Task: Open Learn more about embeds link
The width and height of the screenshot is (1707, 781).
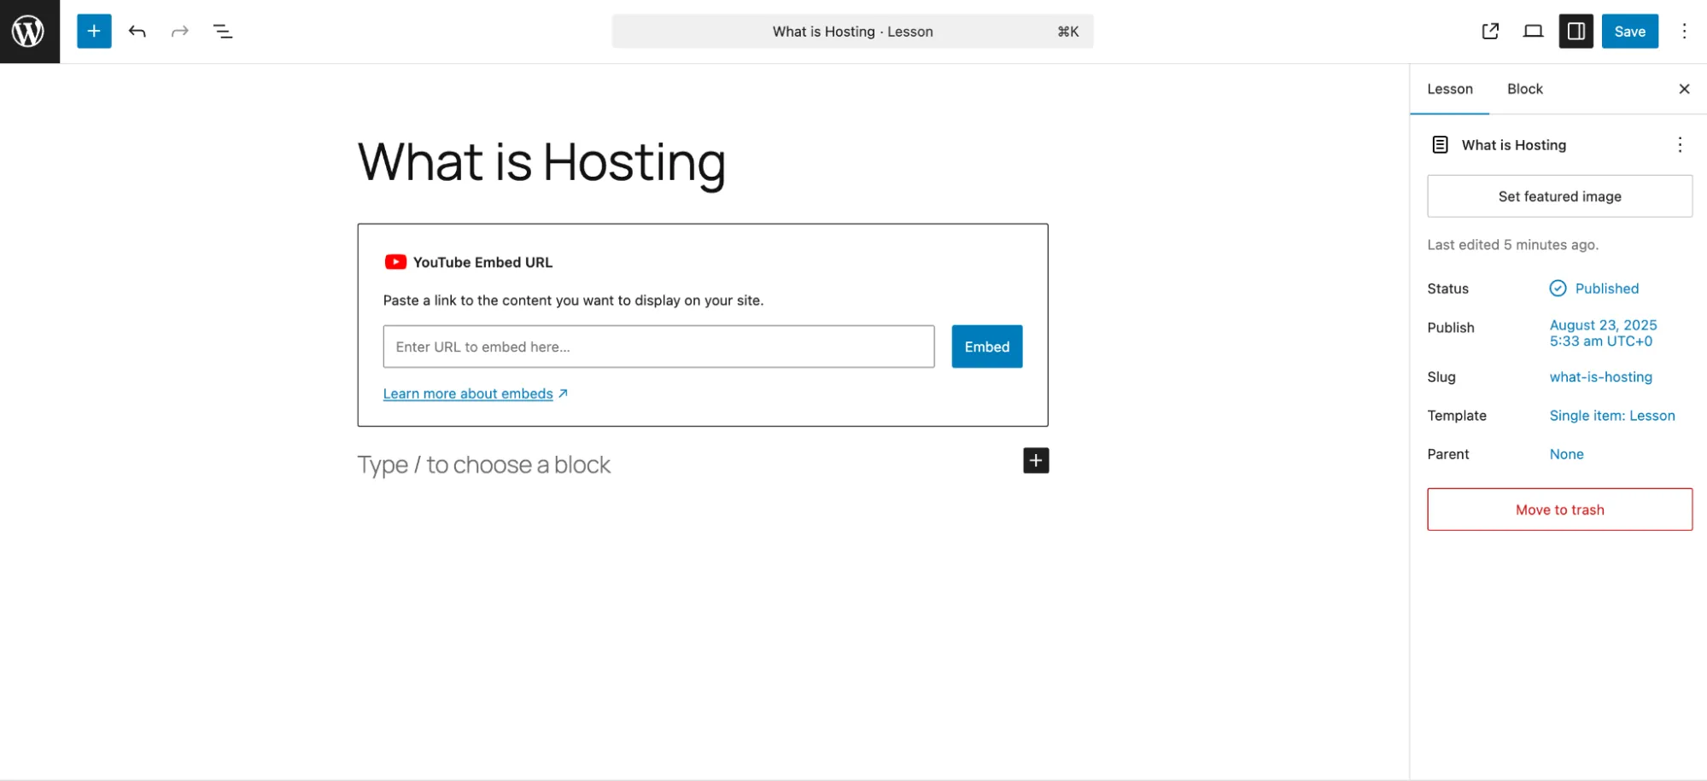Action: 468,393
